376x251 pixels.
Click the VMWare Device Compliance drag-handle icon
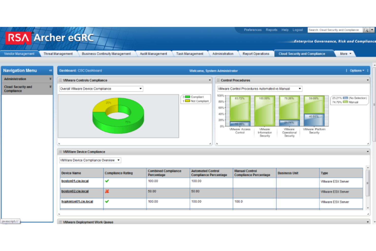(x=60, y=152)
